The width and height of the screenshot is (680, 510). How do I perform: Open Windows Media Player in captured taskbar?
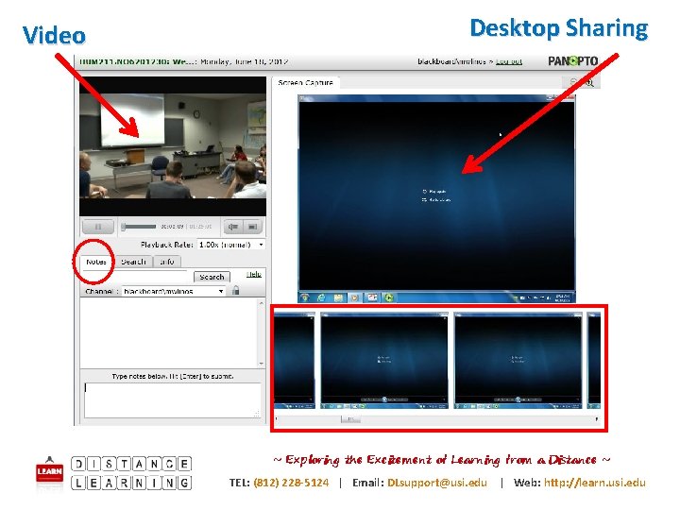pyautogui.click(x=355, y=297)
